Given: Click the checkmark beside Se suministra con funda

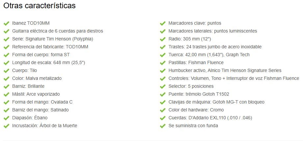Looking at the screenshot, I should click(x=163, y=126).
